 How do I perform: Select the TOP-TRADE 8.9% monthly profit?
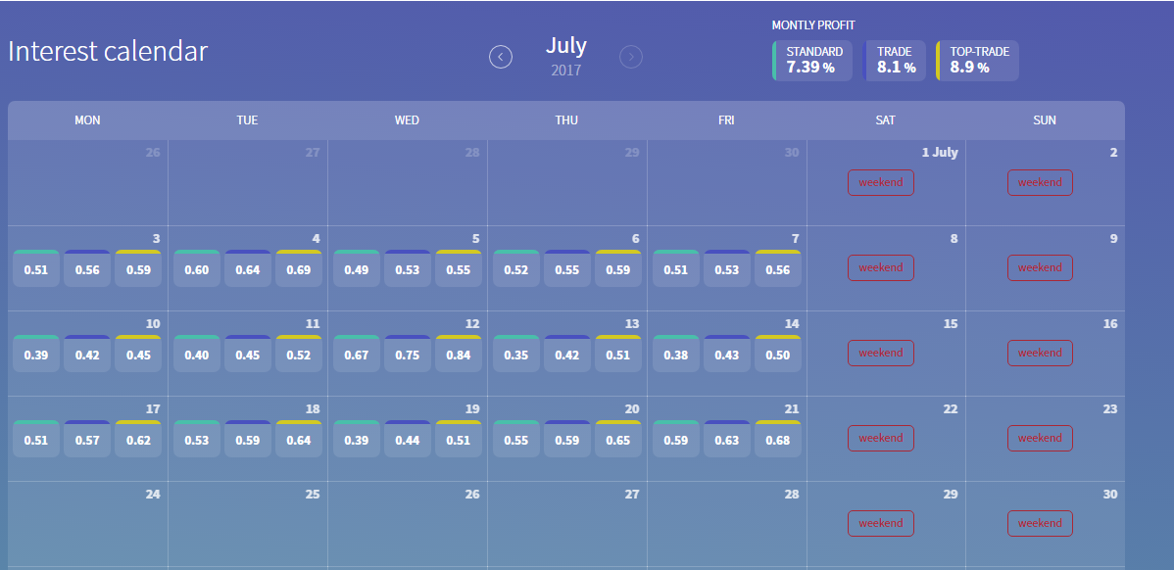click(978, 61)
